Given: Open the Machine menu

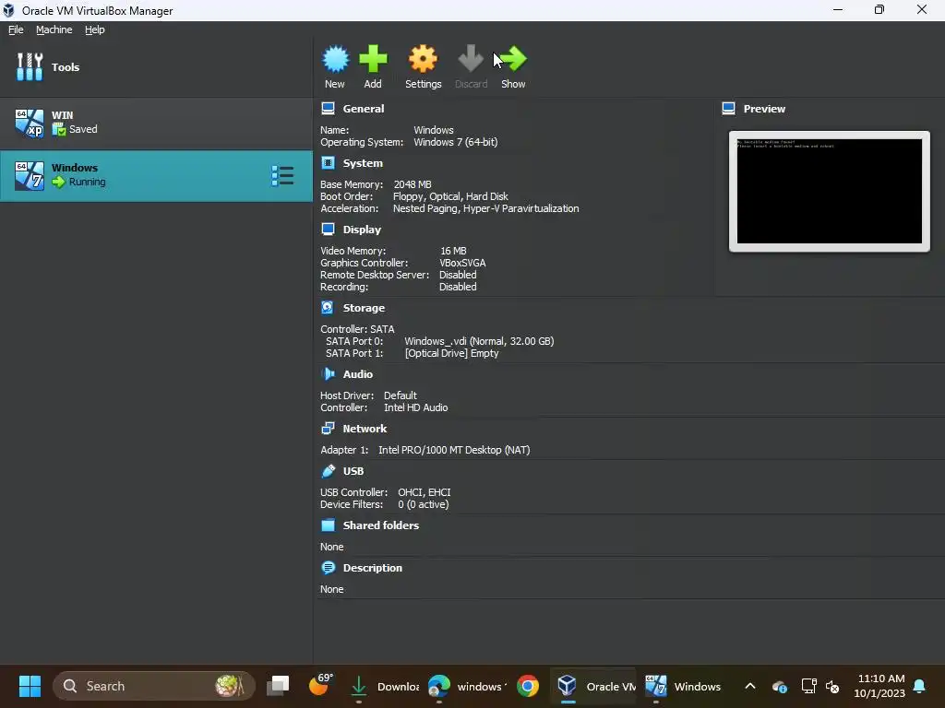Looking at the screenshot, I should (x=54, y=29).
